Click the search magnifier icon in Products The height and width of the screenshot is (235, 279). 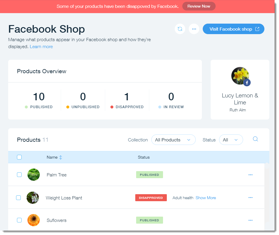[255, 139]
